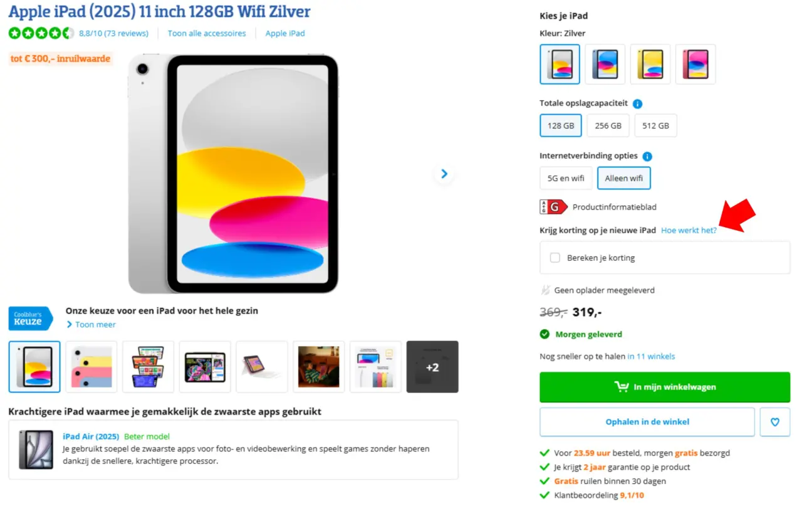Screen dimensions: 802x506
Task: Select the blue iPad color swatch
Action: (605, 64)
